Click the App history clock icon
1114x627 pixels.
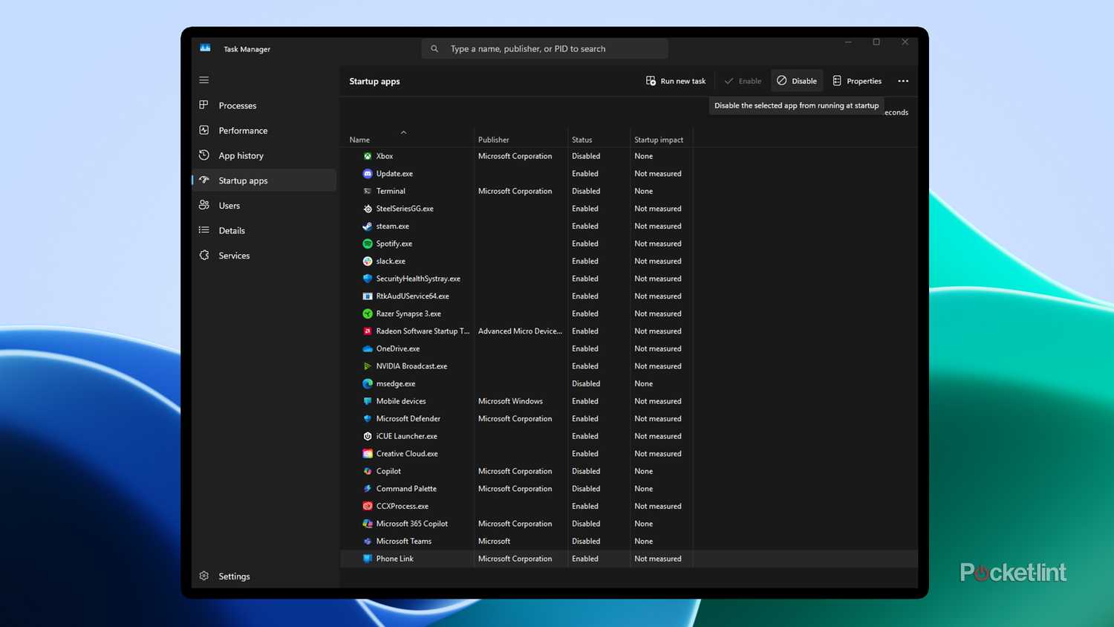[x=203, y=155]
